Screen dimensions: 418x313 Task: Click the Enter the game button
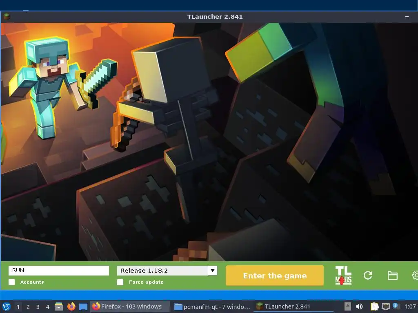pos(275,276)
